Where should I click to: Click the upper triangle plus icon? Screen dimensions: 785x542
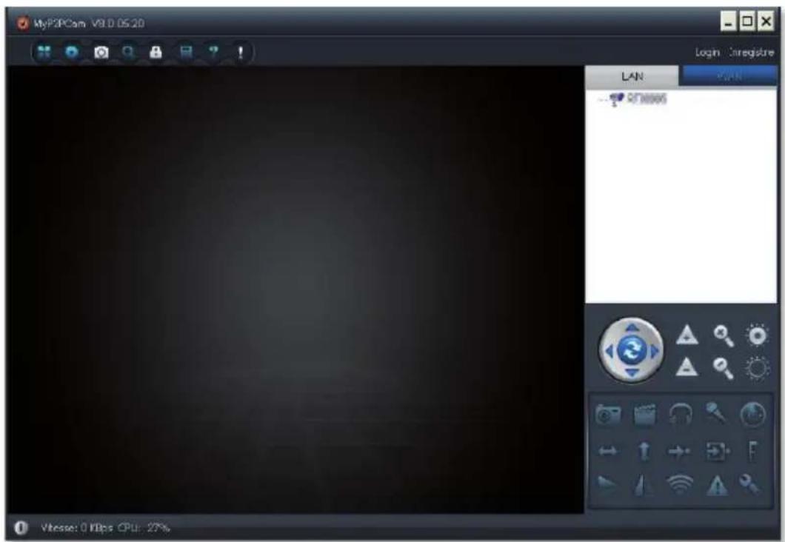687,335
